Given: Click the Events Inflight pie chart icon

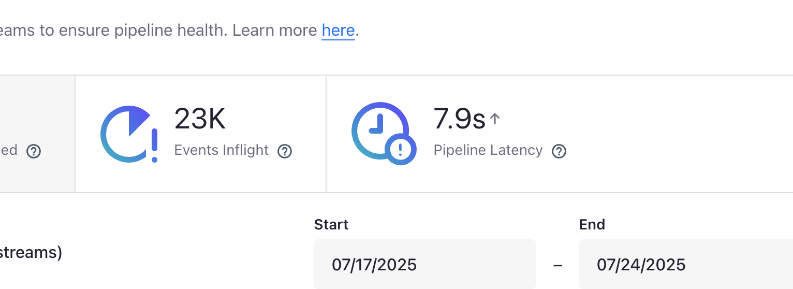Looking at the screenshot, I should tap(127, 134).
